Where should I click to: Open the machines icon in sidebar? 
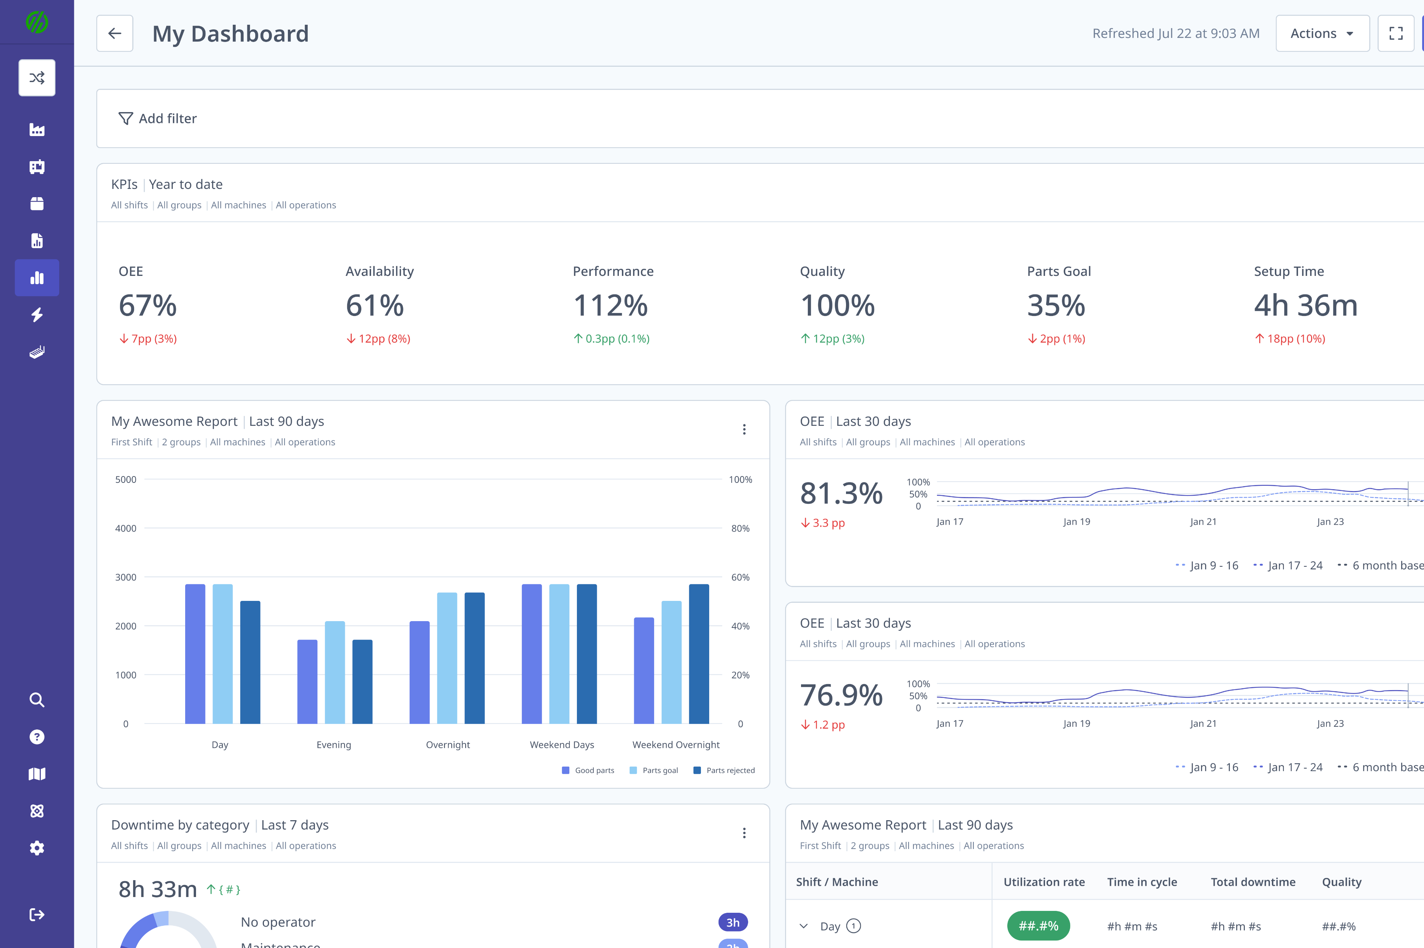pyautogui.click(x=37, y=167)
